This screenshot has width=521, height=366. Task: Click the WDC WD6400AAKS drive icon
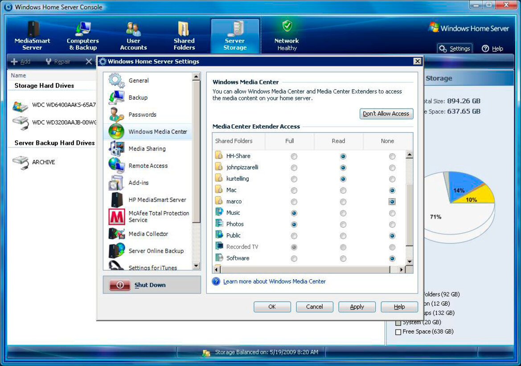tap(20, 106)
